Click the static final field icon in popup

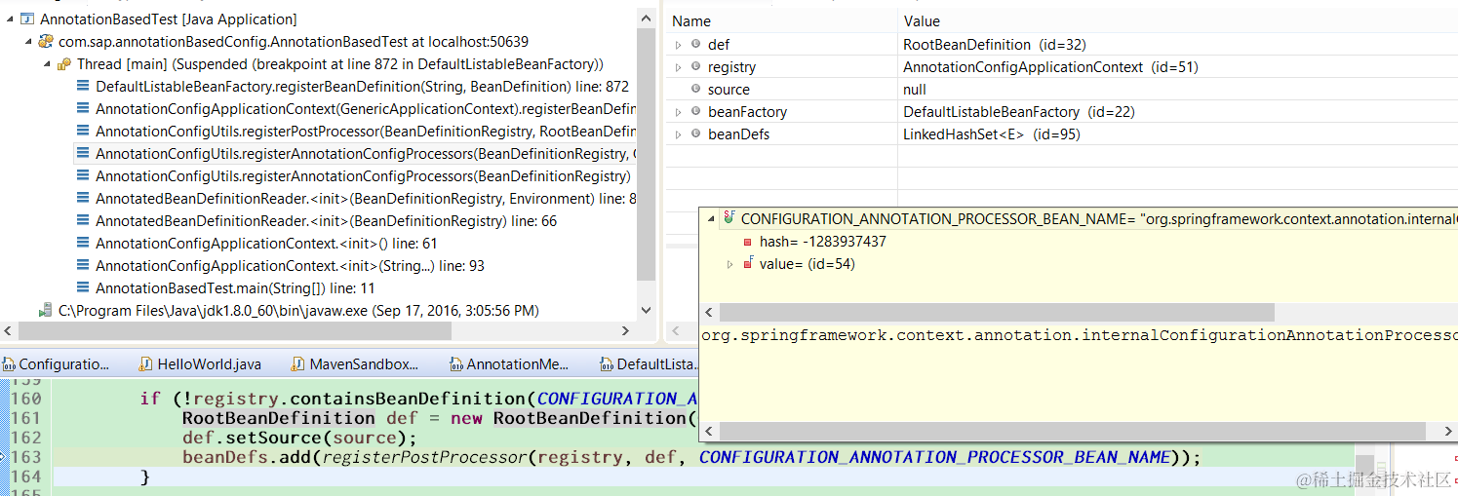coord(729,219)
